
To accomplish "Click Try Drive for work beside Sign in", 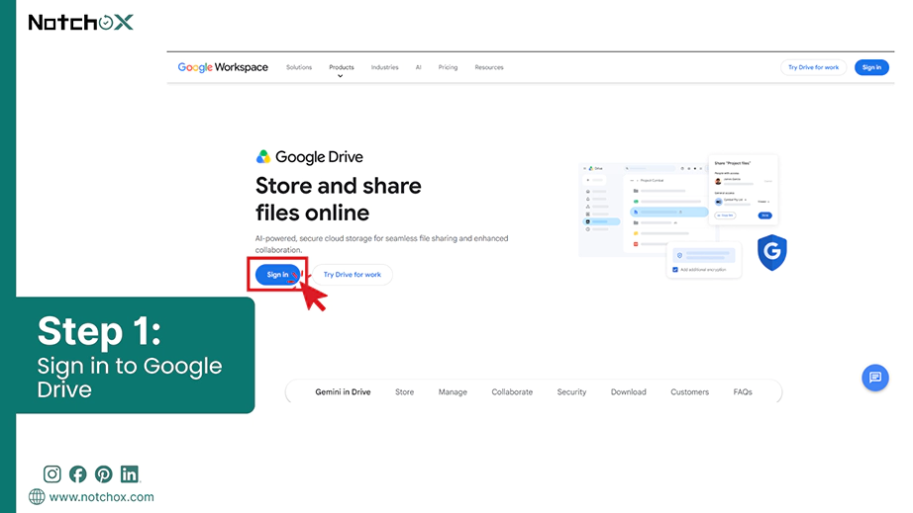I will pos(353,274).
